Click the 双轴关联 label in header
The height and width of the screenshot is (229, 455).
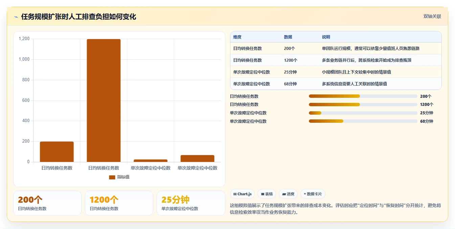point(432,16)
